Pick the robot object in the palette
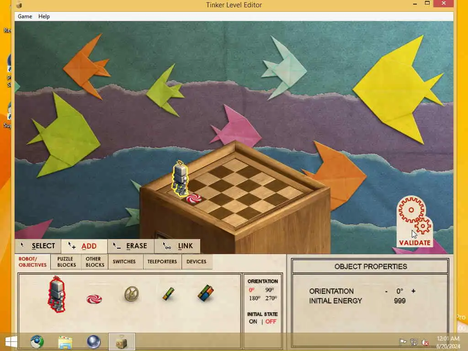The height and width of the screenshot is (351, 468). [x=57, y=294]
